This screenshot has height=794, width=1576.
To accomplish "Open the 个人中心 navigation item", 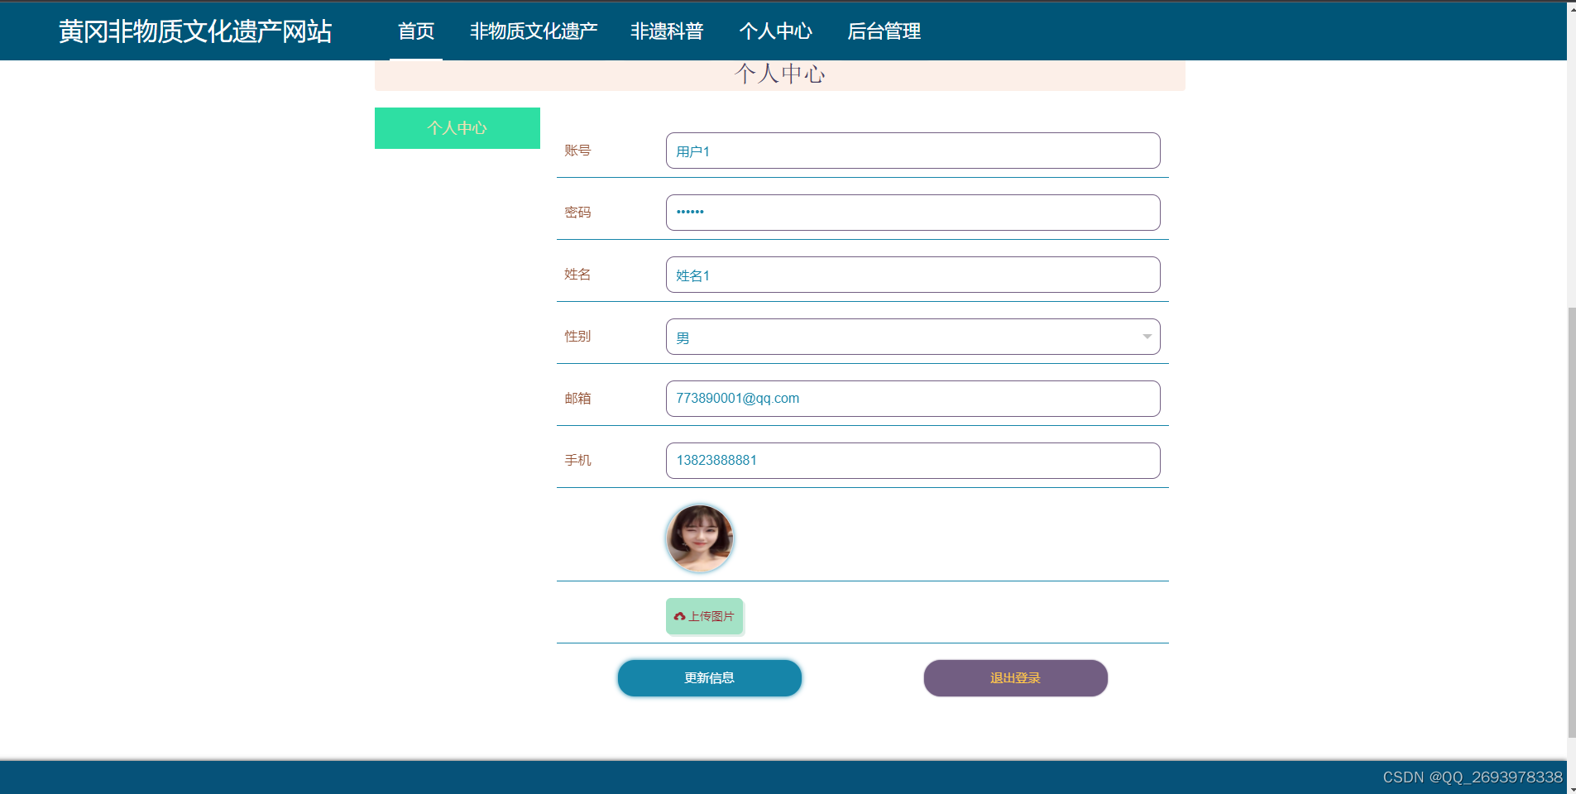I will [x=777, y=31].
